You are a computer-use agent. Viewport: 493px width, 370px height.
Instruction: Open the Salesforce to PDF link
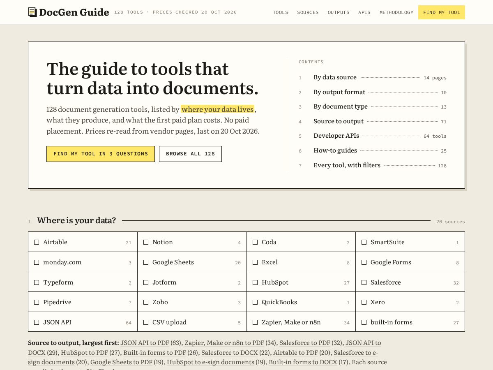tap(305, 343)
